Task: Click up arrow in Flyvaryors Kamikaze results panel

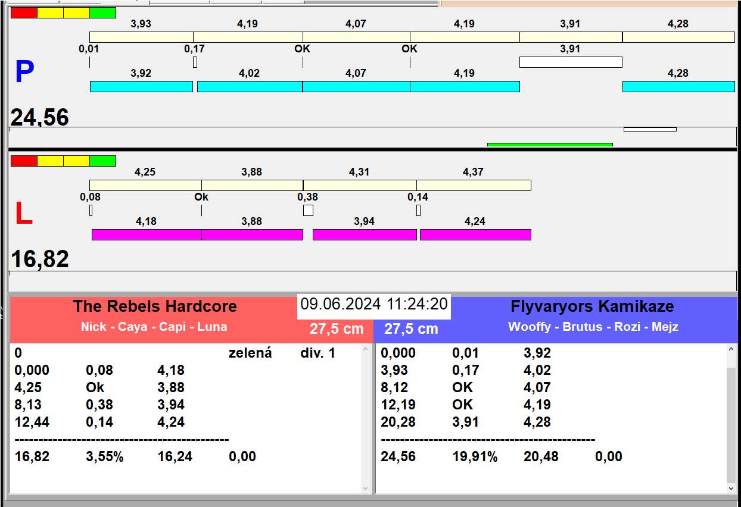Action: [731, 350]
